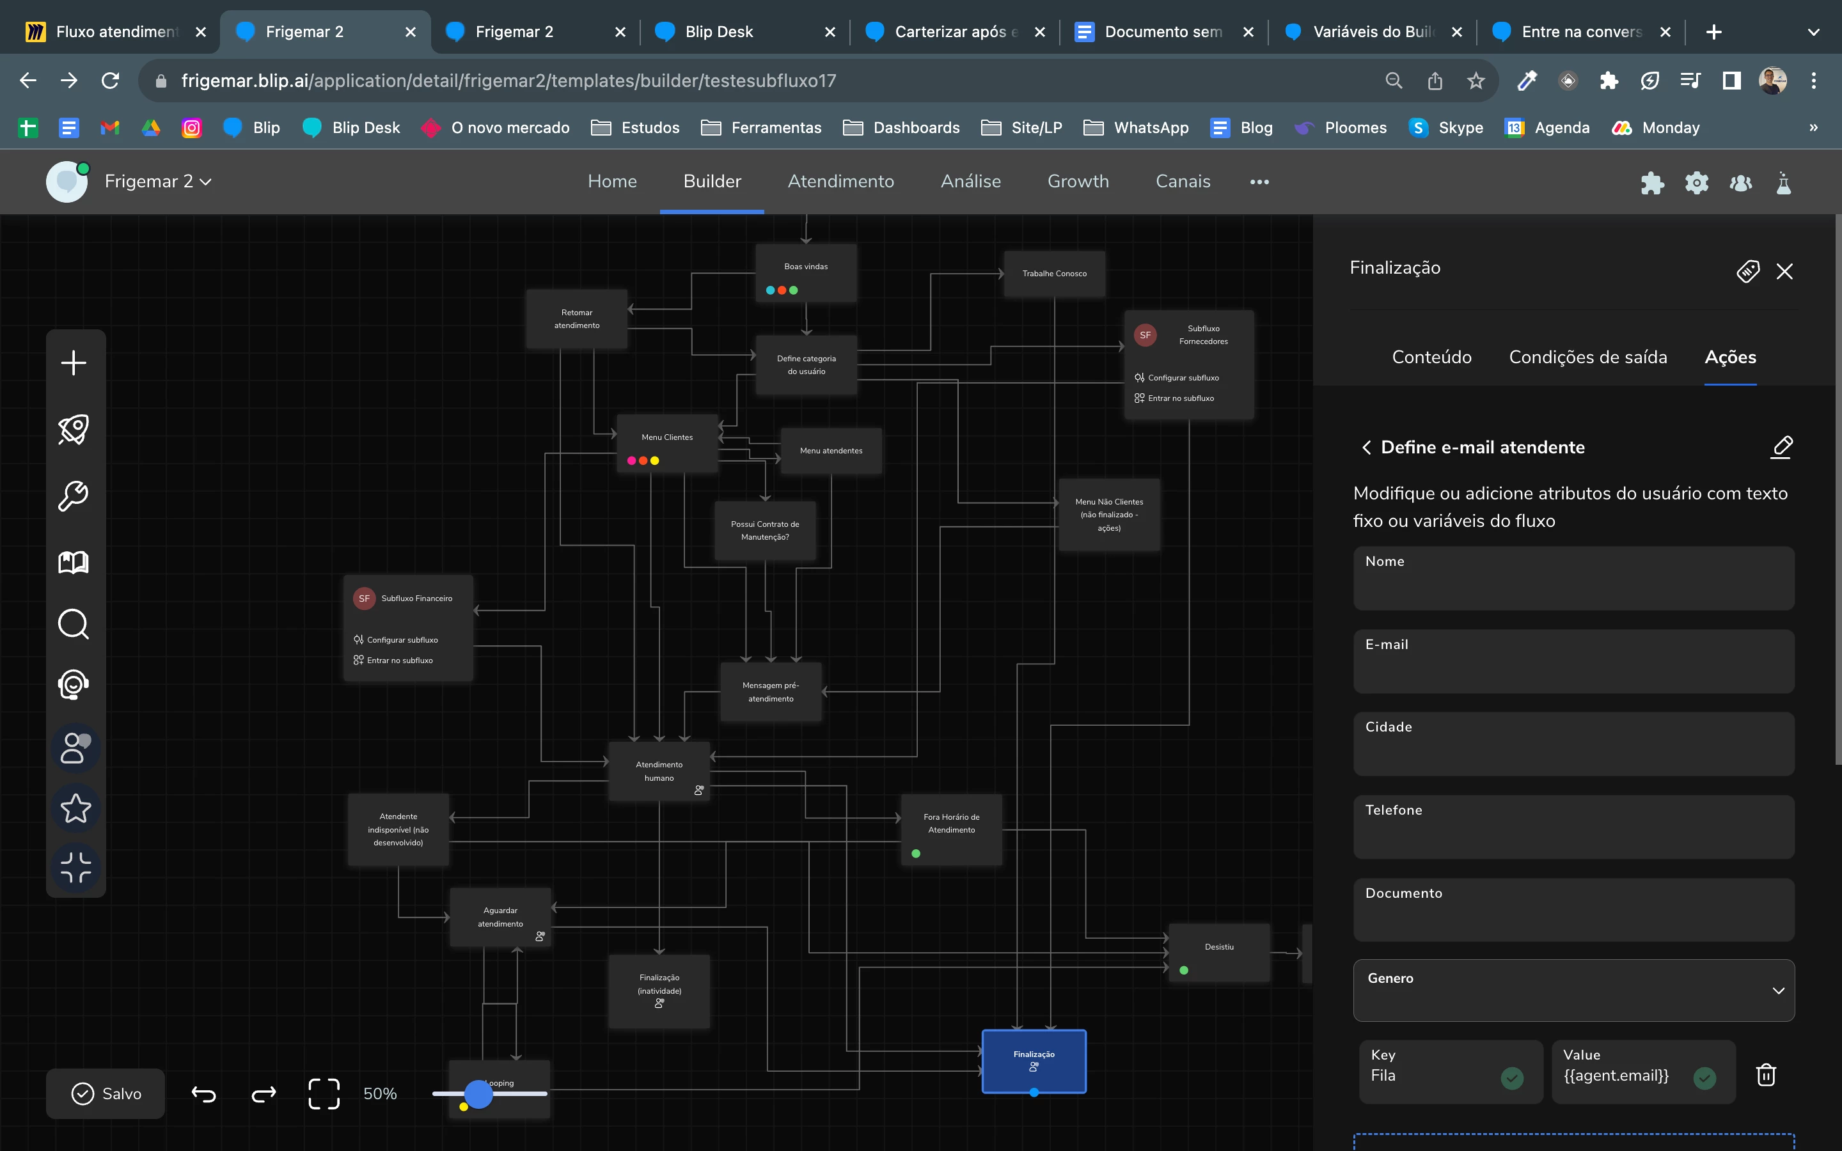Screen dimensions: 1842x1151
Task: Click the open book documentation icon
Action: click(x=74, y=563)
